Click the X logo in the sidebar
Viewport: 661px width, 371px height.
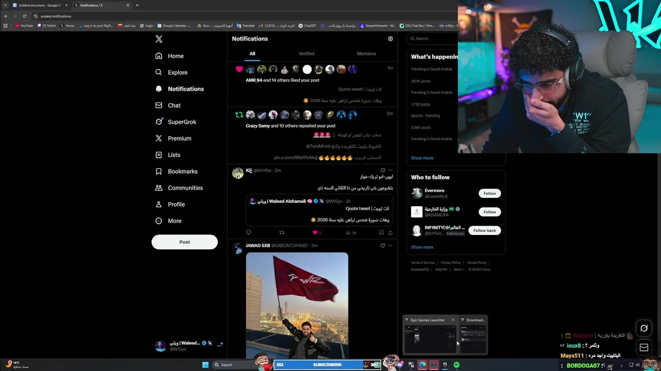159,39
